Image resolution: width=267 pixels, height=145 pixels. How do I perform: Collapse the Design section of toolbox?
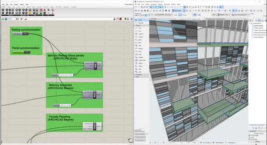click(135, 26)
